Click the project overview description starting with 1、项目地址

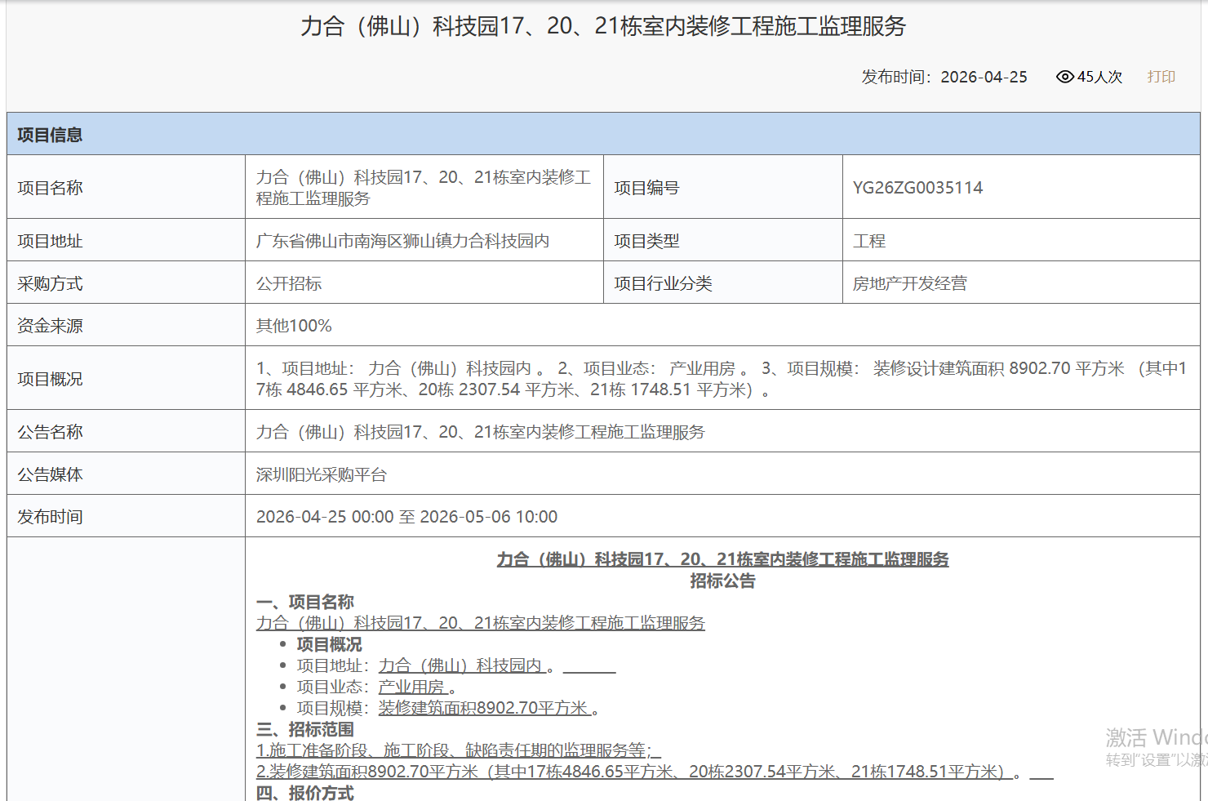click(x=722, y=379)
